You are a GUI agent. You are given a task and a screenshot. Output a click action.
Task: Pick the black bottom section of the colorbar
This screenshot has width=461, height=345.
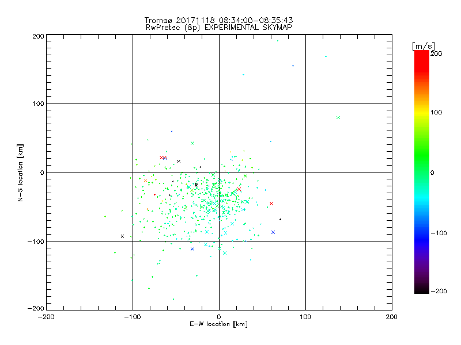click(422, 289)
